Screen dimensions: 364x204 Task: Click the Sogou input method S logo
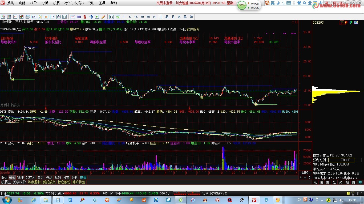[x=267, y=3]
